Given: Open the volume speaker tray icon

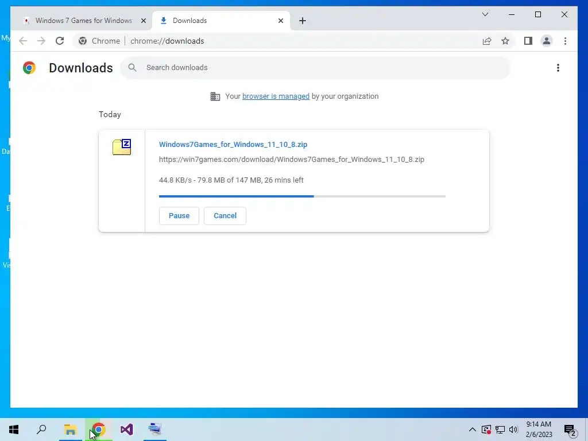Looking at the screenshot, I should tap(513, 430).
